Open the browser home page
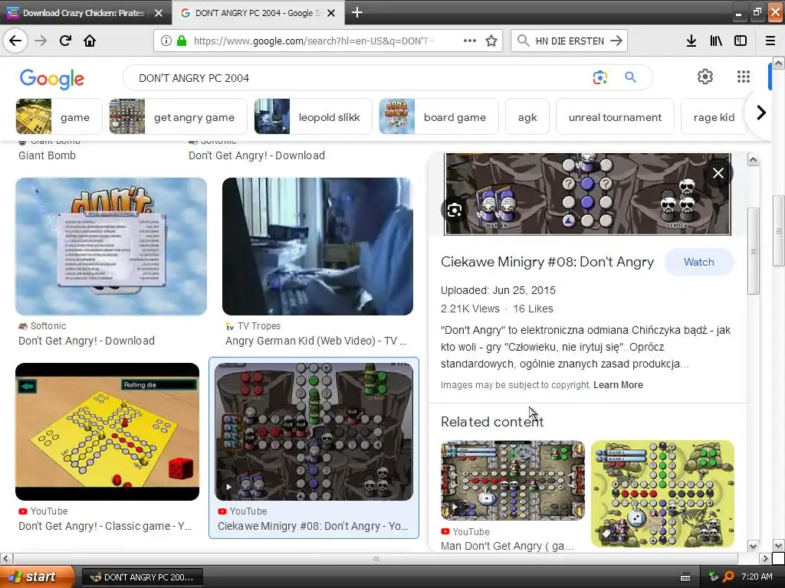Screen dimensions: 785x588 tap(90, 41)
